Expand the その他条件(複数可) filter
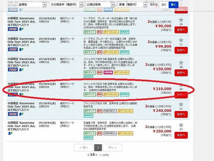This screenshot has width=214, height=161. click(66, 4)
